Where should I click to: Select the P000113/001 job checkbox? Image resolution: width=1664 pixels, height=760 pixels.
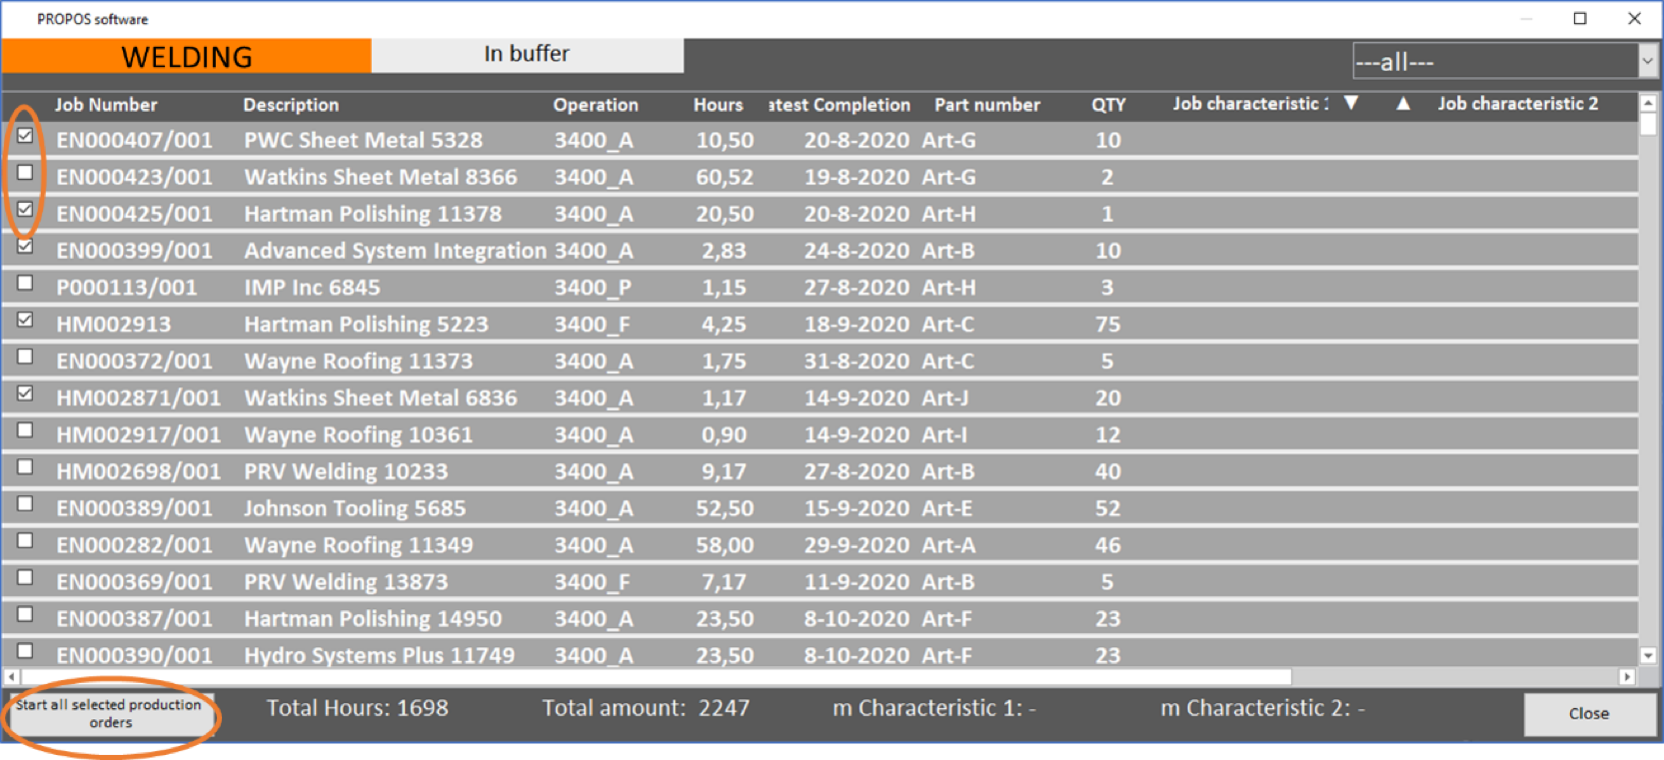[x=25, y=284]
